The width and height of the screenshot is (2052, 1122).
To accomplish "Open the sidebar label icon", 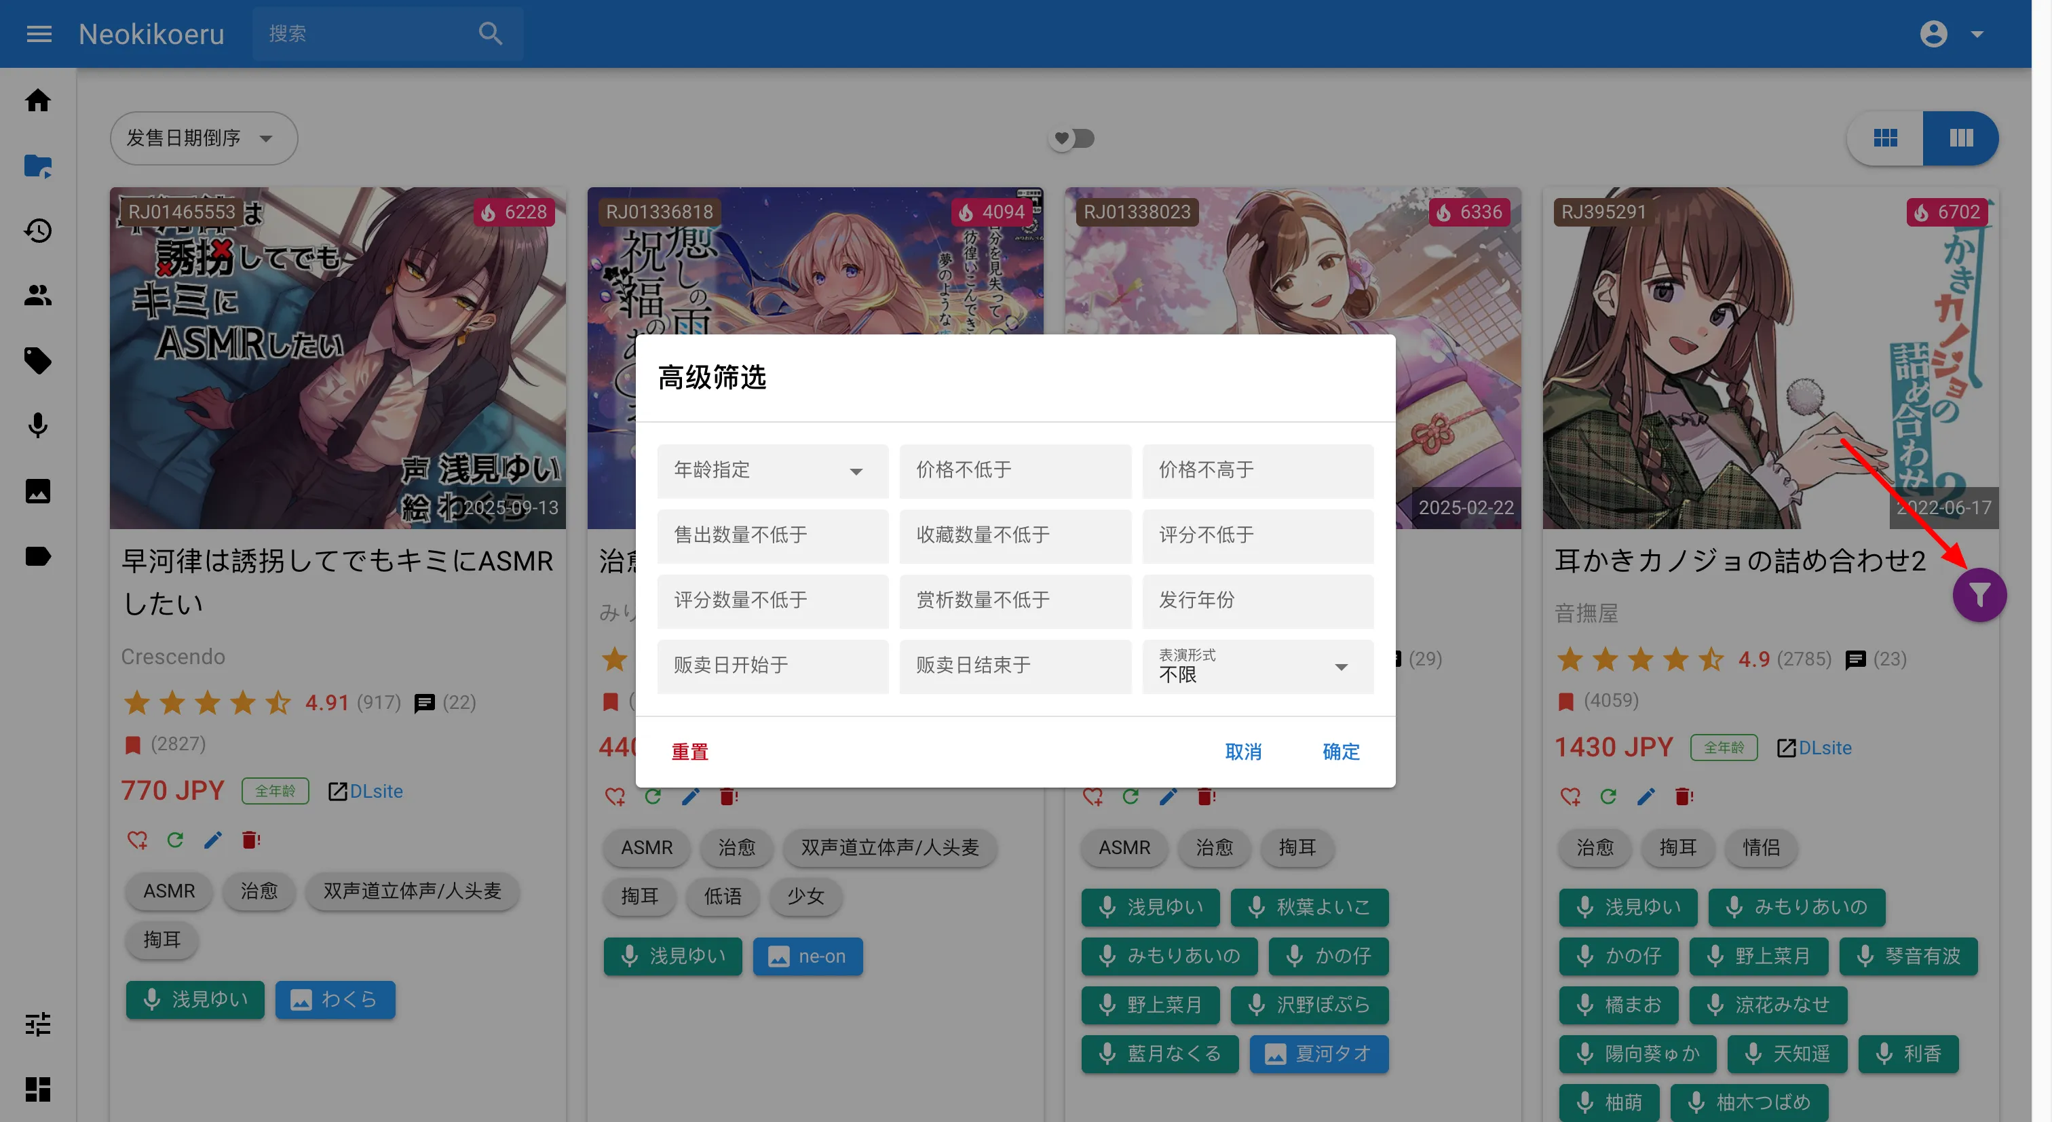I will point(37,556).
